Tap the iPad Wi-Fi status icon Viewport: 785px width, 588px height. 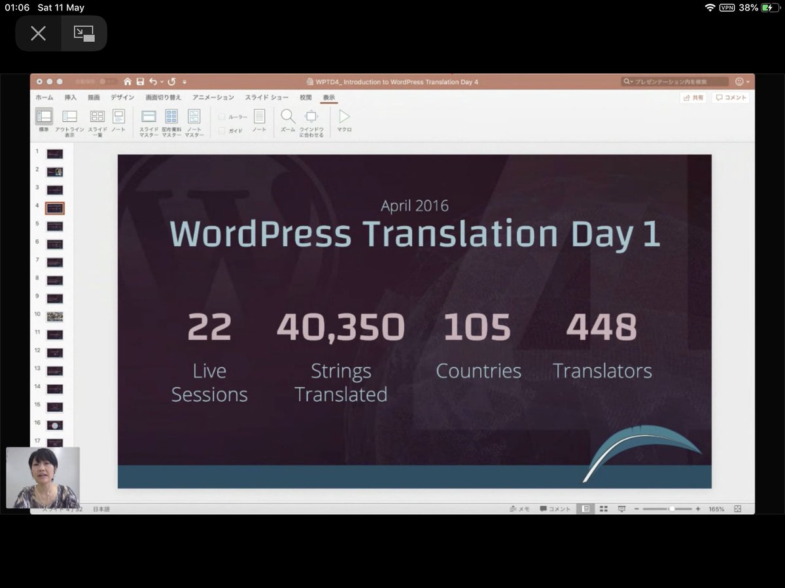click(710, 7)
